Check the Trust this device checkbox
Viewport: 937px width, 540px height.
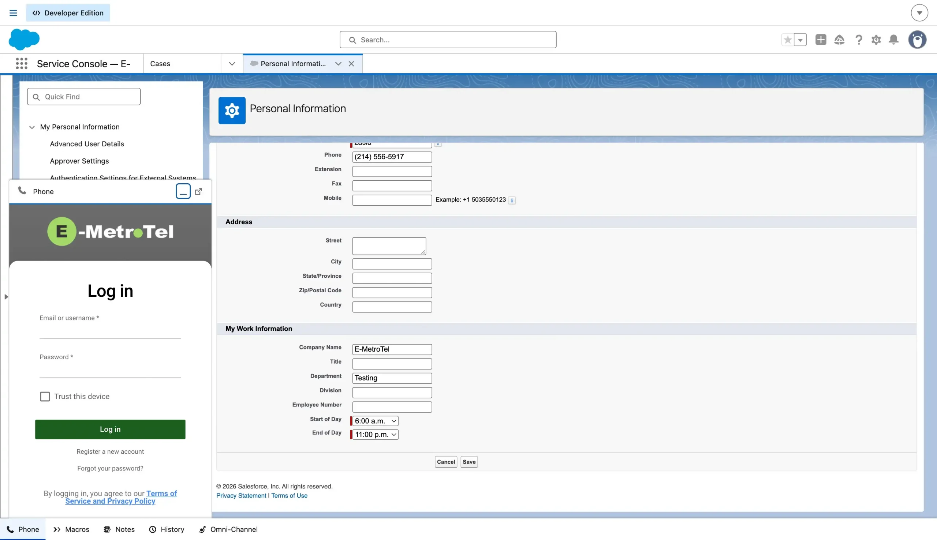coord(45,397)
